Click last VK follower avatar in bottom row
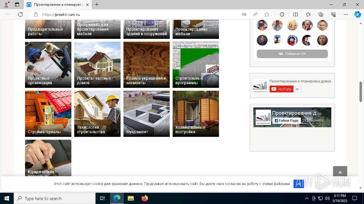364x204 pixels. [x=322, y=40]
